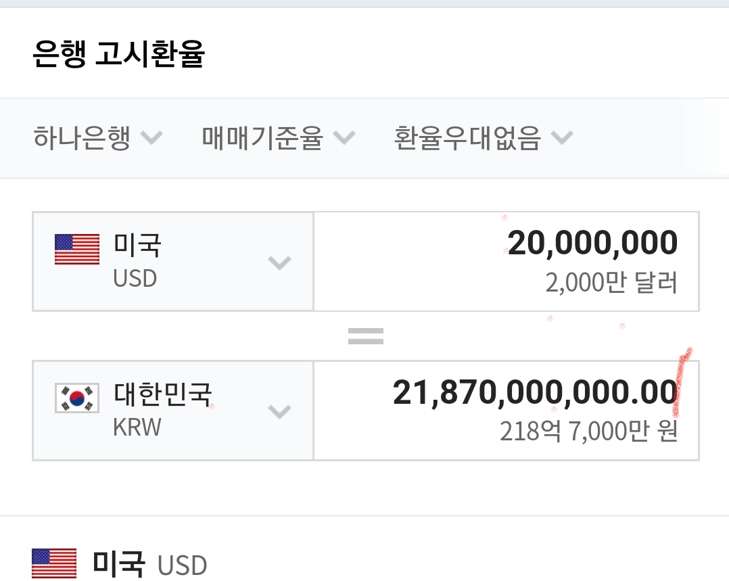Click the 은행 고시환율 section title
Screen dimensions: 729x581
pos(118,55)
